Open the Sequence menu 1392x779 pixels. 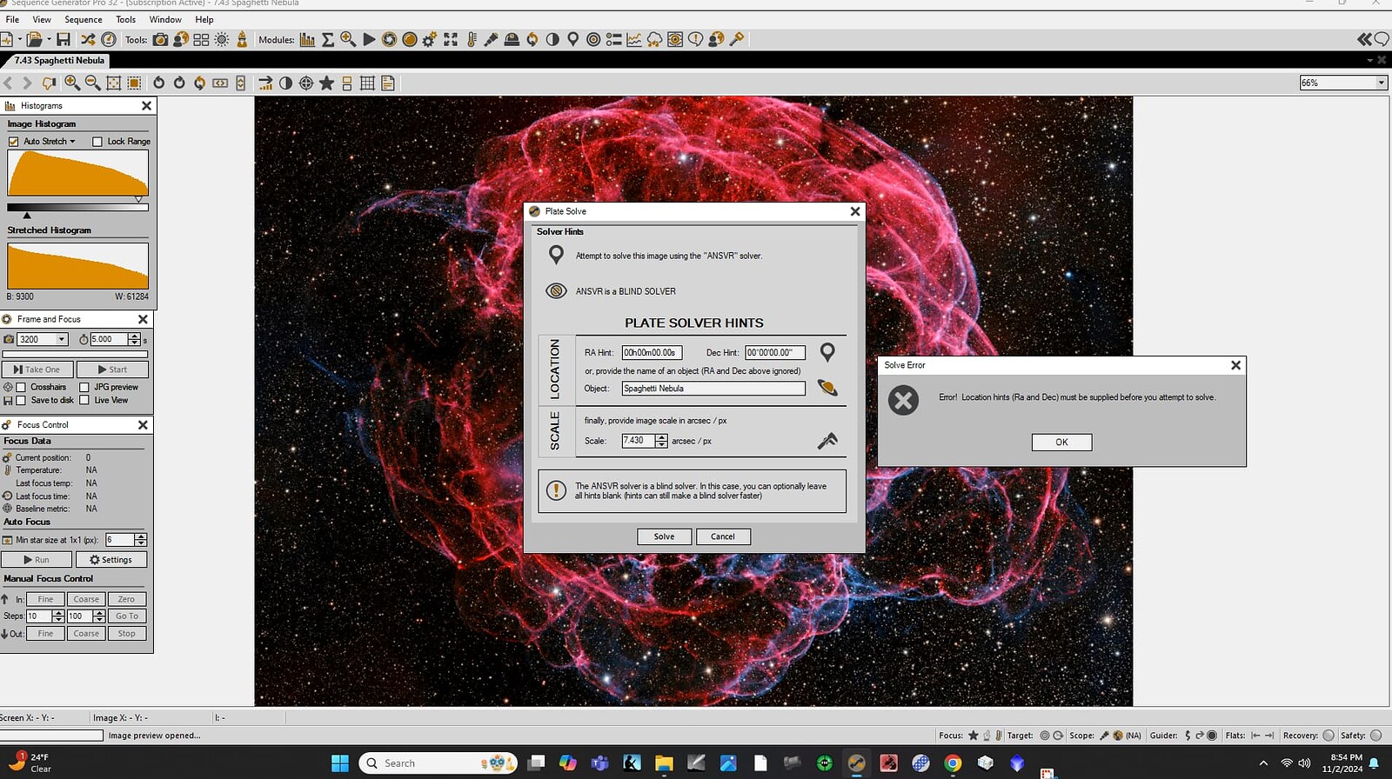tap(83, 19)
